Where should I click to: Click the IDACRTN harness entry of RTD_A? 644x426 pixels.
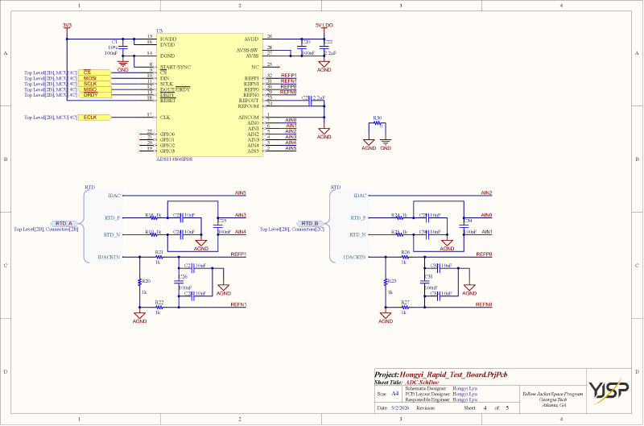tap(109, 257)
